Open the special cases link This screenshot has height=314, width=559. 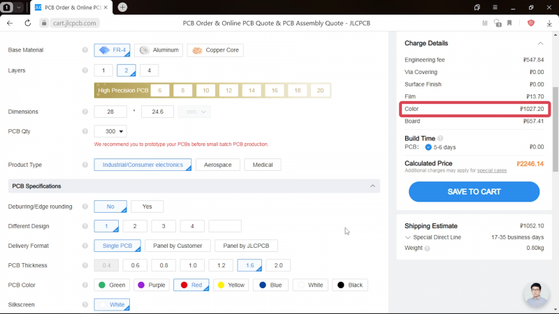pos(492,170)
